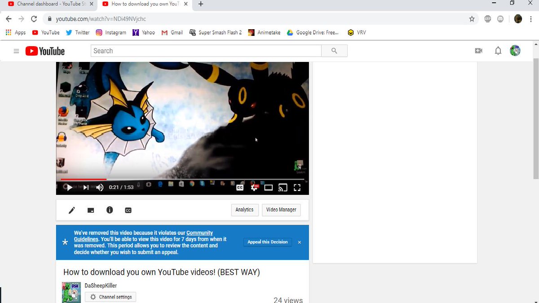
Task: Cast video to TV
Action: [283, 188]
